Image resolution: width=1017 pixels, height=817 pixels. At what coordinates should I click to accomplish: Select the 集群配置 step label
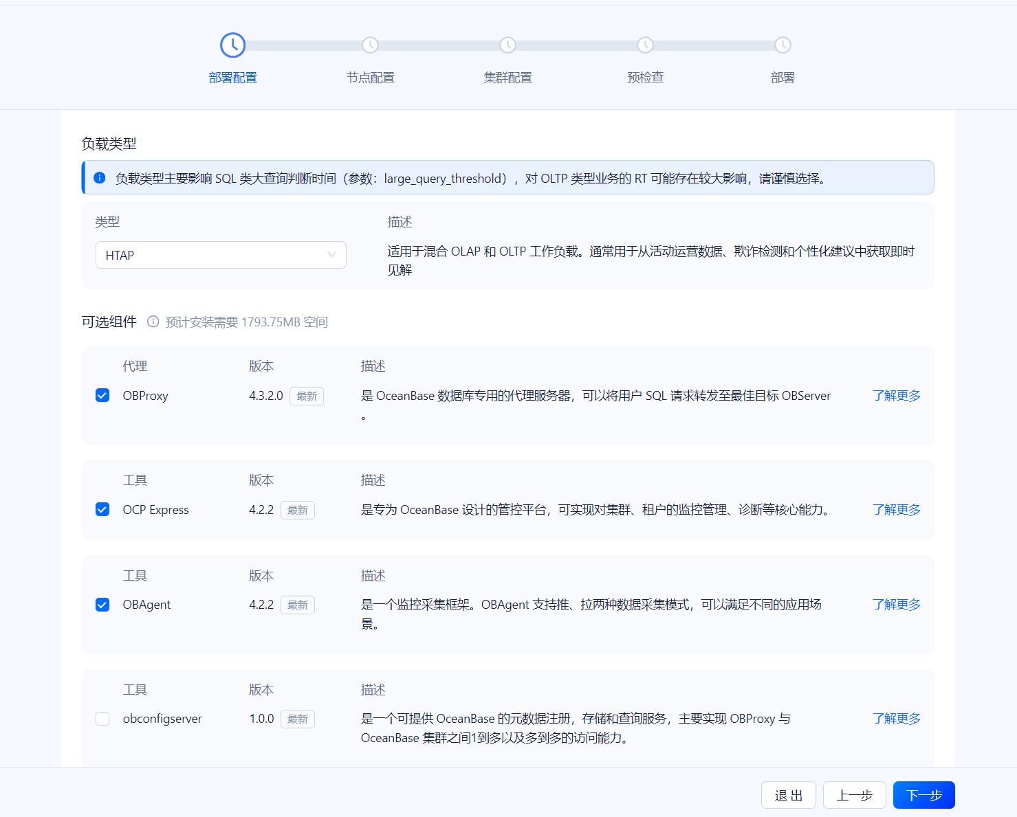tap(507, 78)
